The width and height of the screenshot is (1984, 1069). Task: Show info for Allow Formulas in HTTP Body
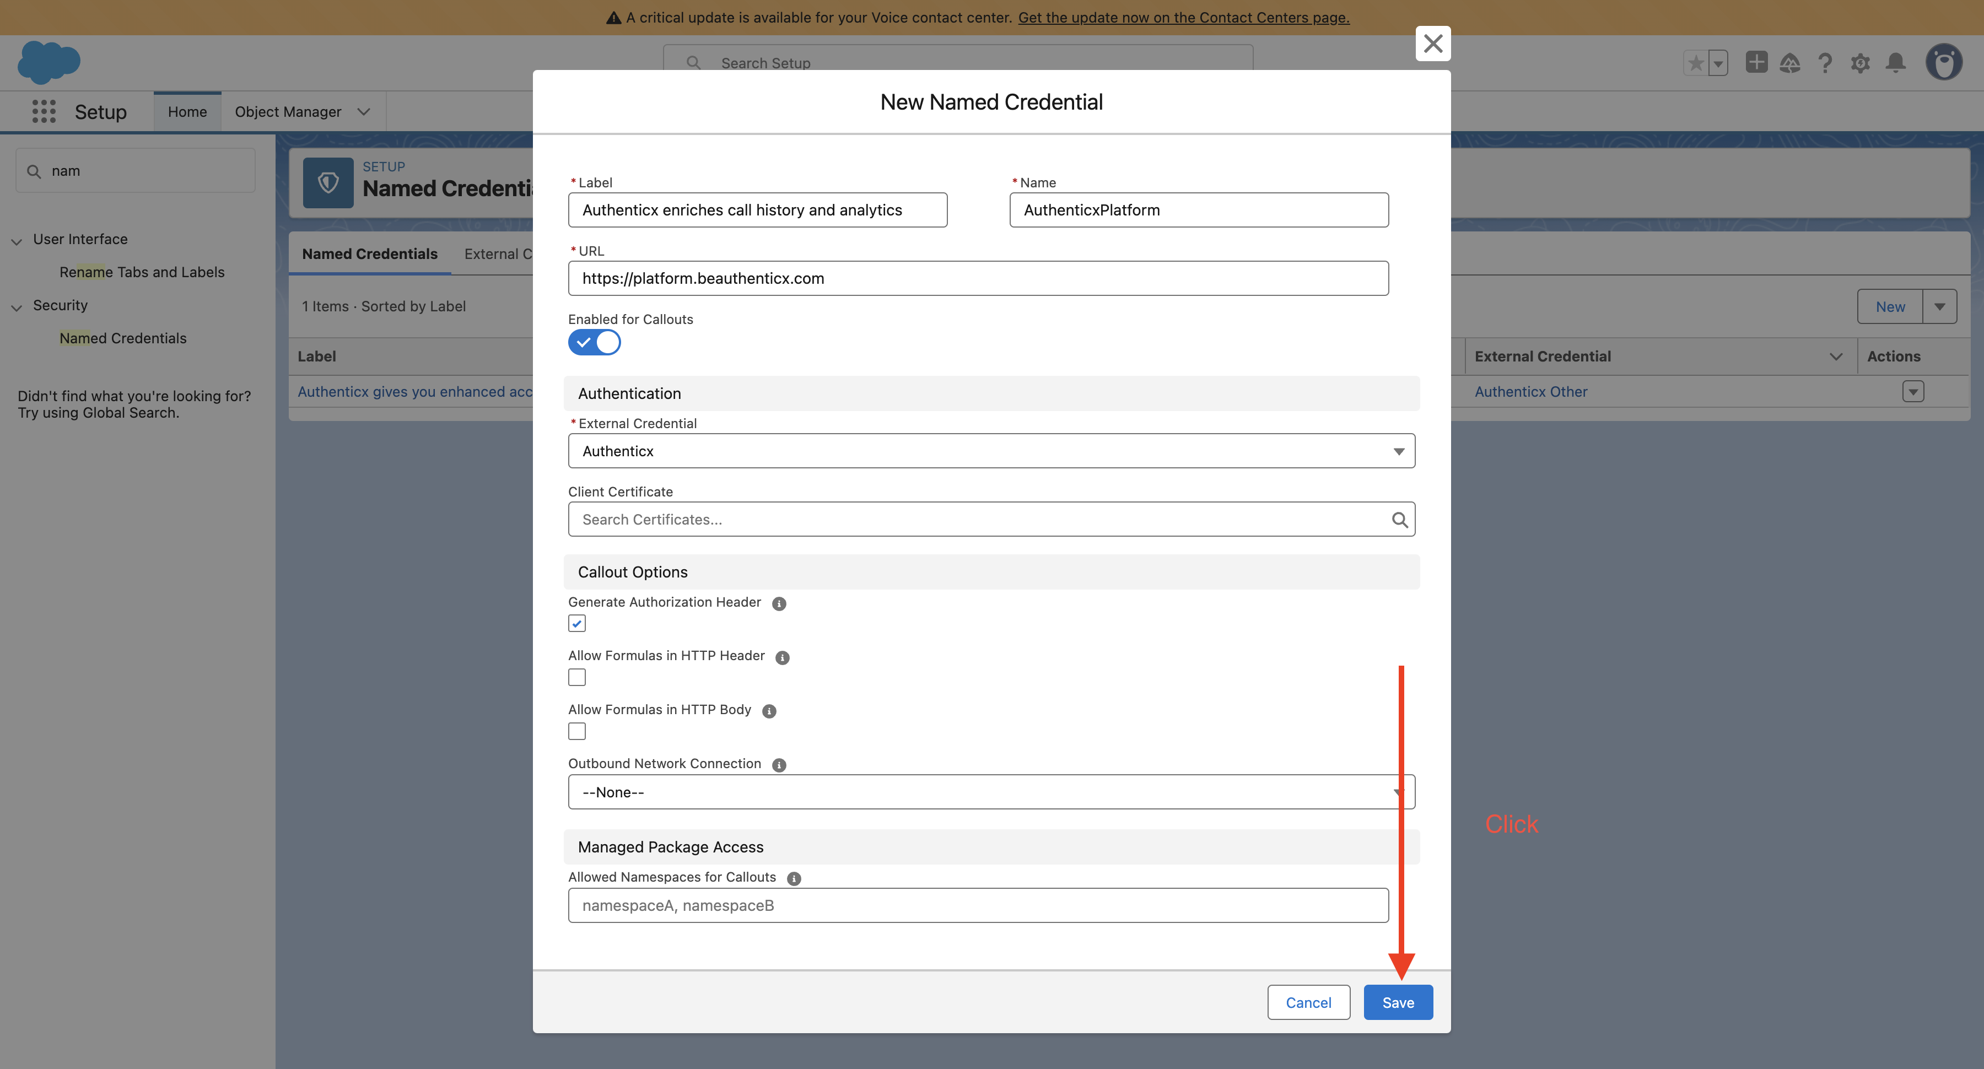click(769, 711)
